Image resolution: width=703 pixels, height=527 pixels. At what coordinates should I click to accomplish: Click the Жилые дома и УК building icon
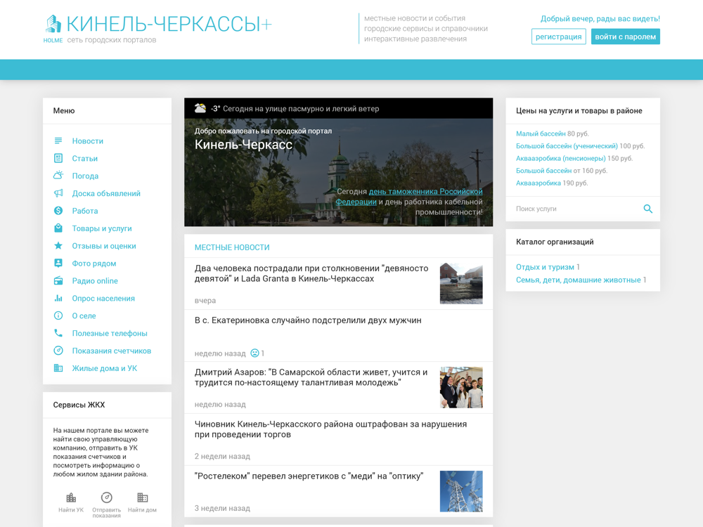(x=58, y=368)
